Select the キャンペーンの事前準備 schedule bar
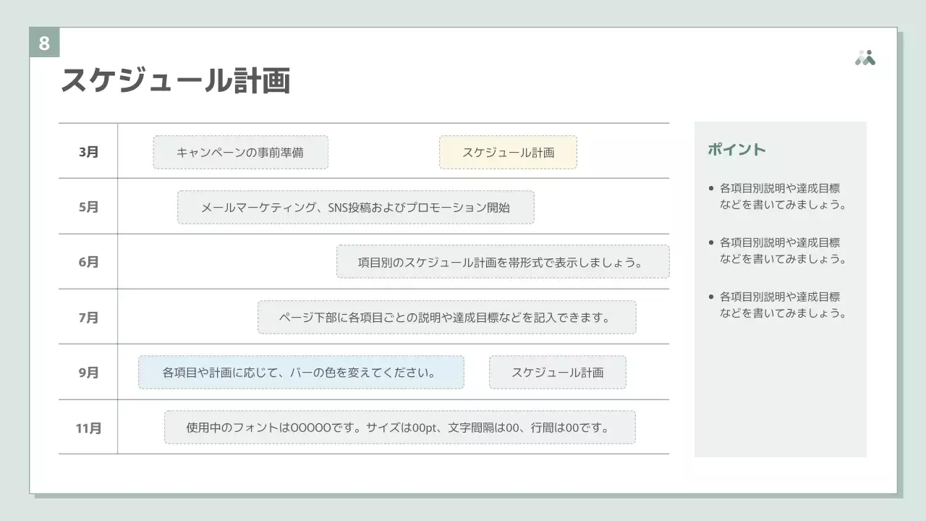Screen dimensions: 926x521 point(240,152)
